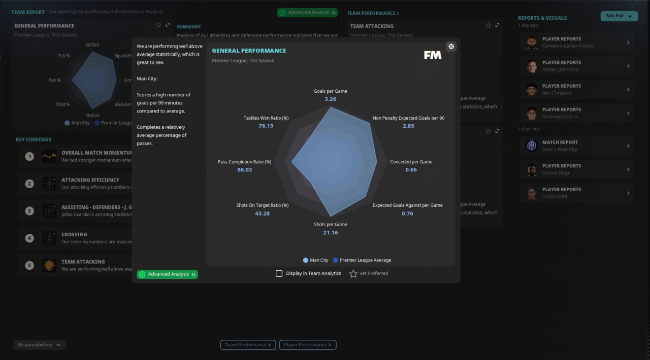The width and height of the screenshot is (650, 360).
Task: Click Alistair Johnston portrait icon
Action: [532, 66]
